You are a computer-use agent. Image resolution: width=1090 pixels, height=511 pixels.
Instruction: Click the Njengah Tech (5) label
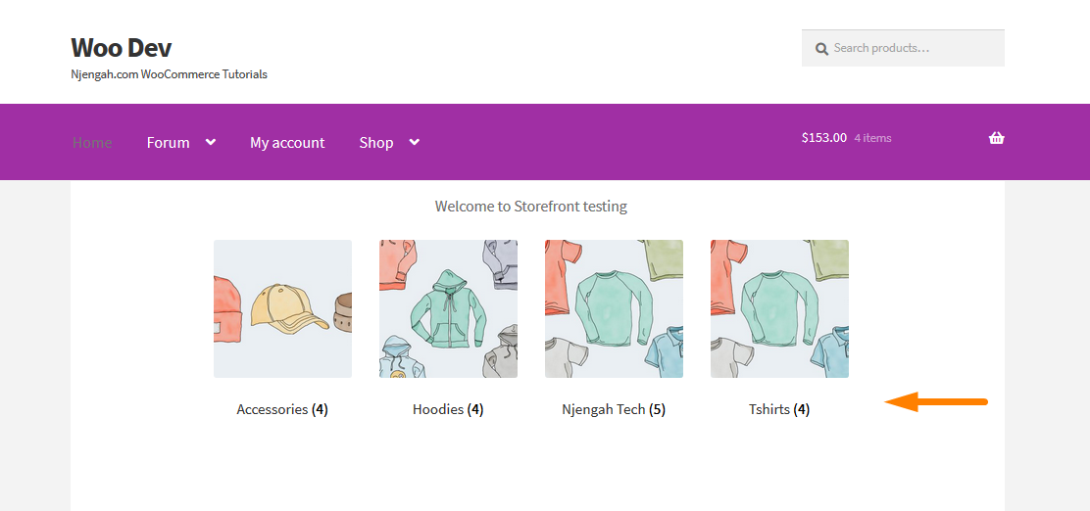point(614,409)
